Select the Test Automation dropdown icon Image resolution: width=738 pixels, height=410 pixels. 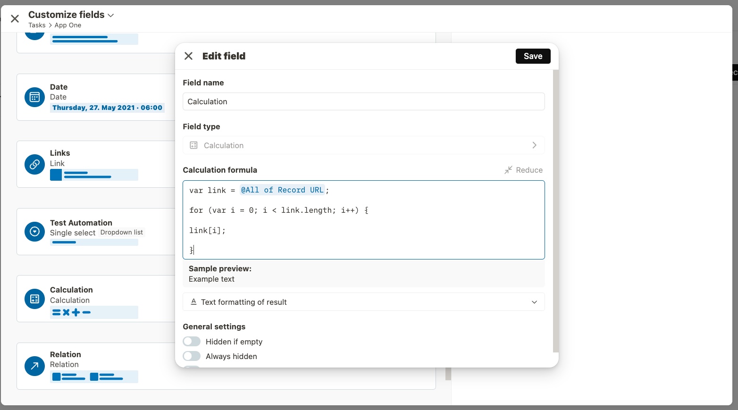coord(34,232)
